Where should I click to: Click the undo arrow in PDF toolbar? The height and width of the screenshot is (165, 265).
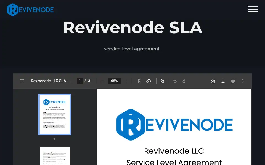(175, 81)
